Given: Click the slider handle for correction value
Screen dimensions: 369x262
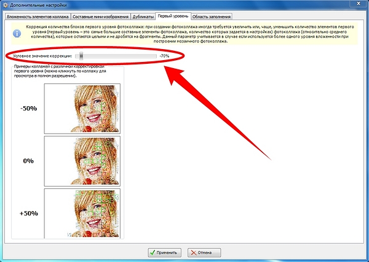Looking at the screenshot, I should [81, 56].
